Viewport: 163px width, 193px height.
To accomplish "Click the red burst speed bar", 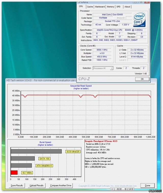I will [14, 172].
